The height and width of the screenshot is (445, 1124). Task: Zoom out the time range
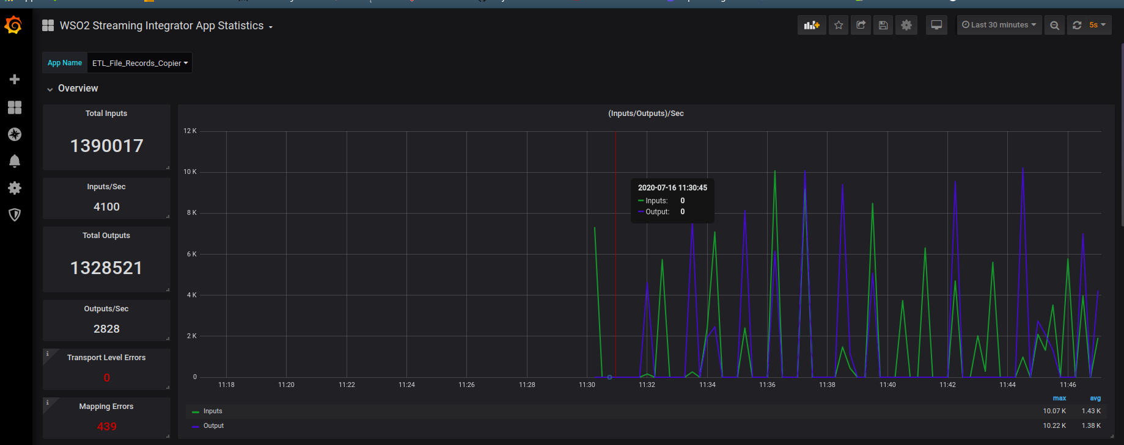[1054, 25]
